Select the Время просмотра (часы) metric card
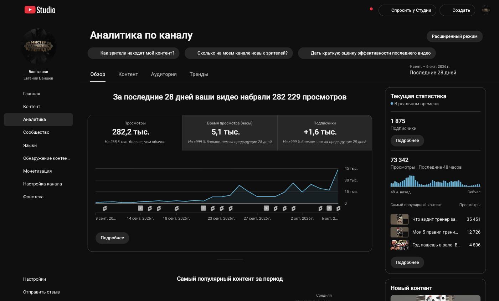This screenshot has width=499, height=301. [x=230, y=133]
